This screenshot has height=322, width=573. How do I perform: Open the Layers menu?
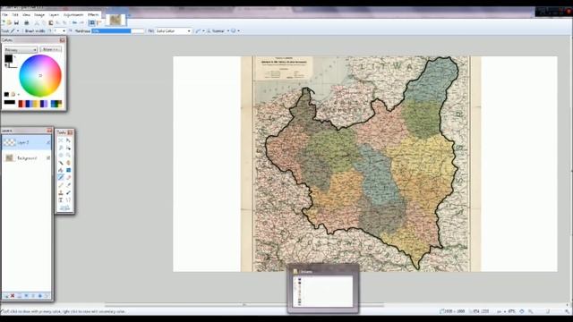pos(54,15)
